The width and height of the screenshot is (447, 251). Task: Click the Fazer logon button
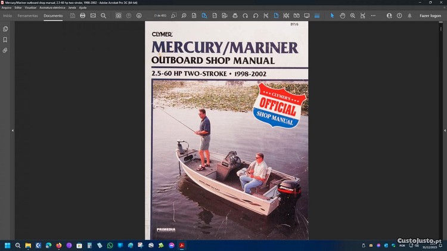tap(430, 16)
